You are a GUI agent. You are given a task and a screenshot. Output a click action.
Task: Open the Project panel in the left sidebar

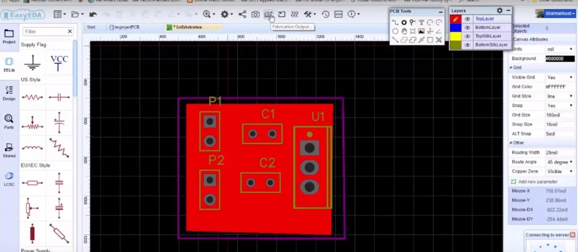click(9, 37)
